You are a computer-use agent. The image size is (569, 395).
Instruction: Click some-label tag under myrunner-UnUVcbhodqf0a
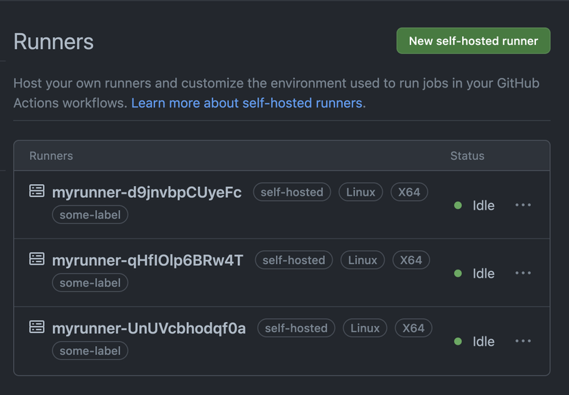coord(90,351)
